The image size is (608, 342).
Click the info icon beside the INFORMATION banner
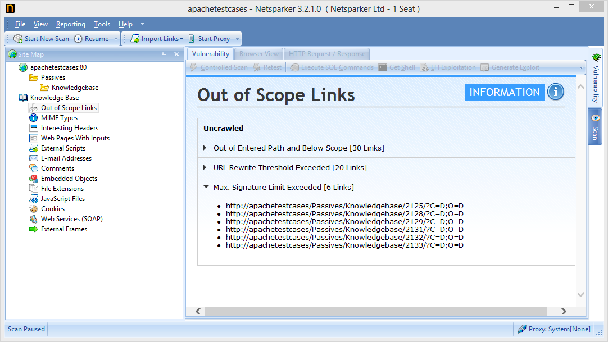coord(555,92)
